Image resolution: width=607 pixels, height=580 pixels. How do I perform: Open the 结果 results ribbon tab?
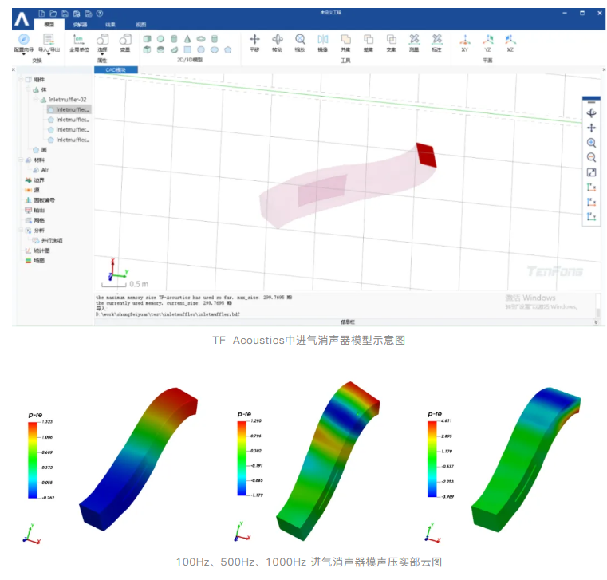[110, 25]
